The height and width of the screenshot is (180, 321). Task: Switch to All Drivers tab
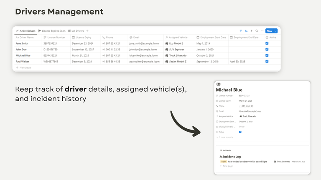[76, 31]
